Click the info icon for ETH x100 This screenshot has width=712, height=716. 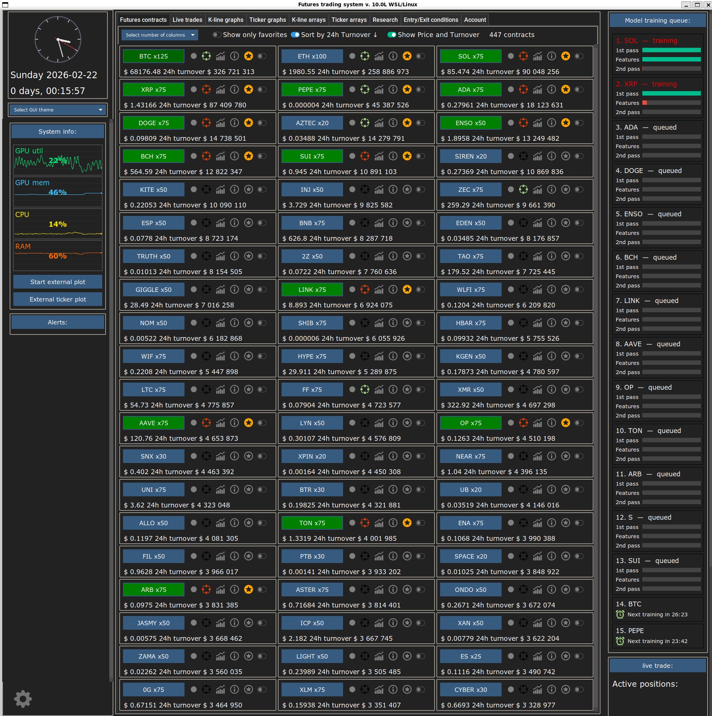[393, 56]
